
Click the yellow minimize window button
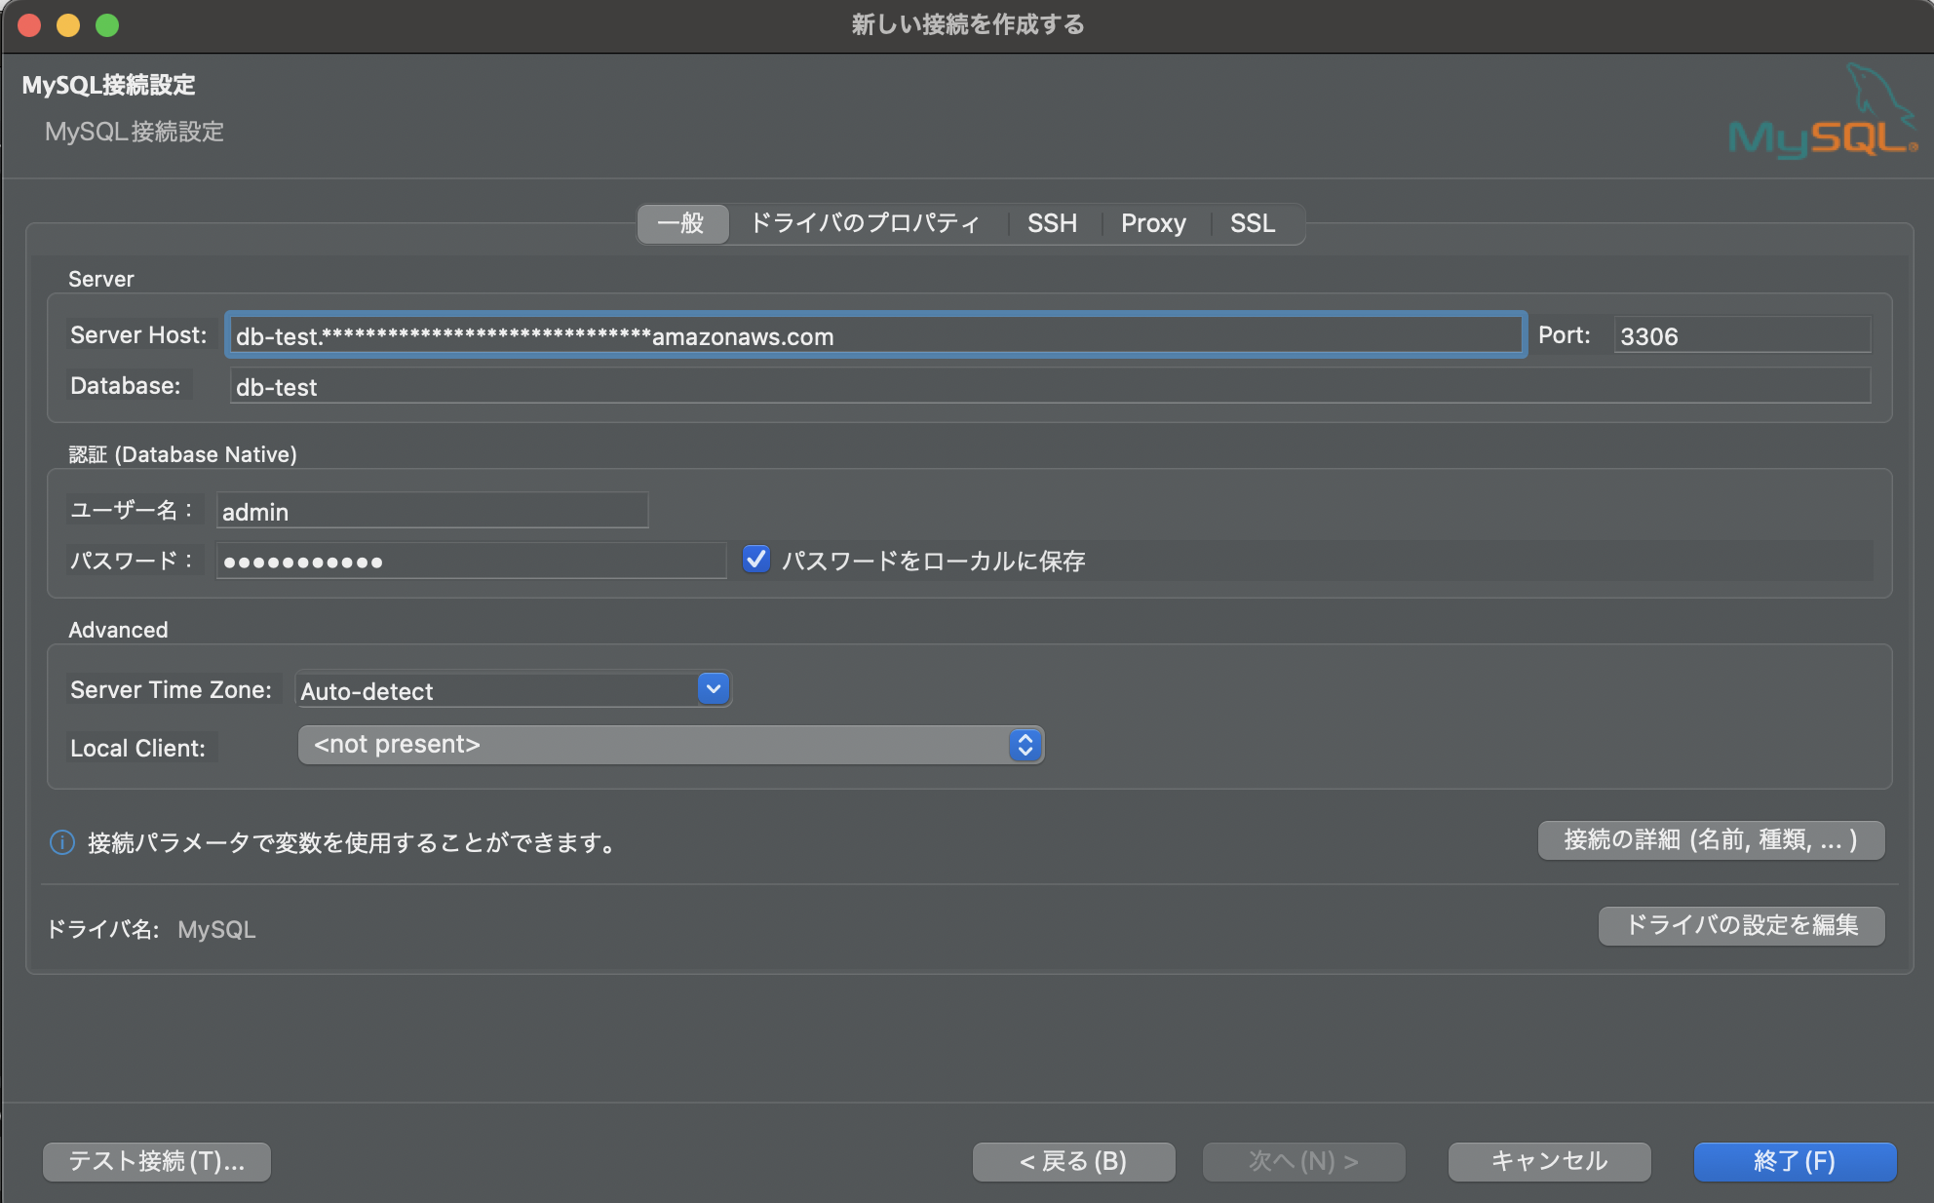(x=68, y=25)
